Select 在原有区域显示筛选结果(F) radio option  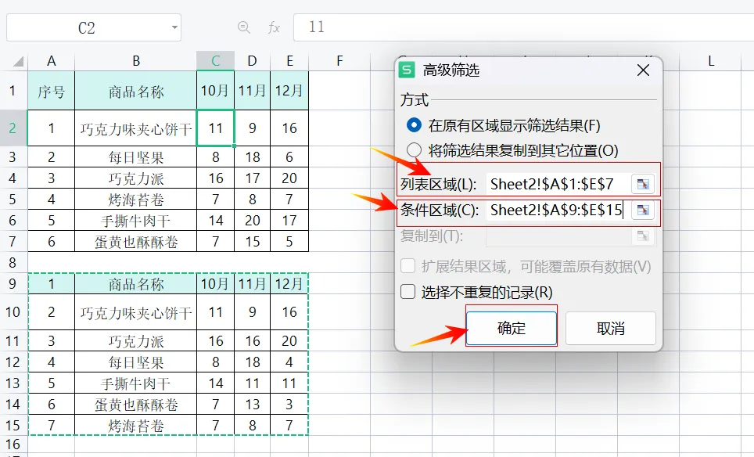point(414,125)
